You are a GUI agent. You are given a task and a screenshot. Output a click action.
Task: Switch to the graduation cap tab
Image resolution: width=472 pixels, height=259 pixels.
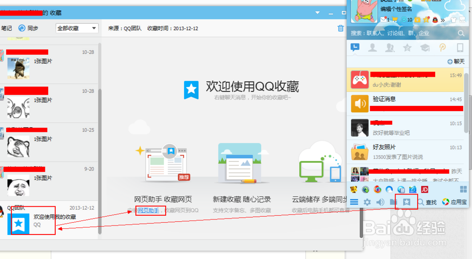[425, 48]
